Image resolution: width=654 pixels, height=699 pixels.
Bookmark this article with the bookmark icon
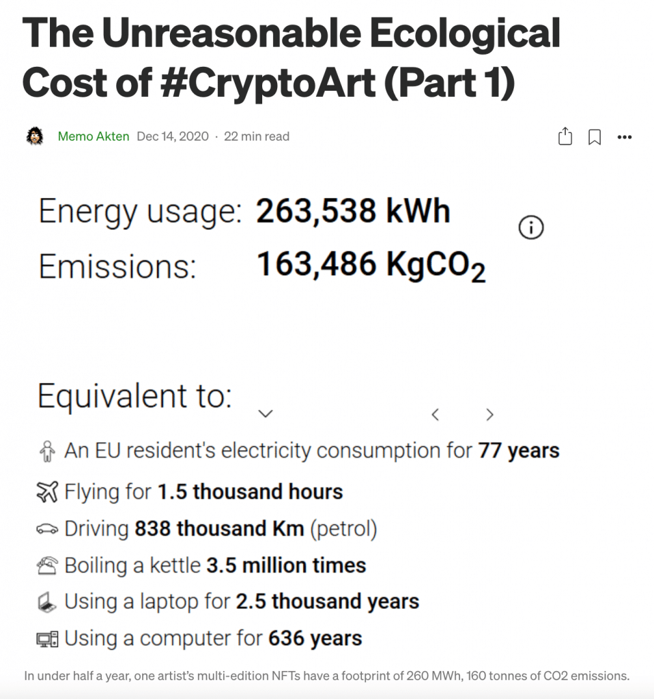(x=595, y=137)
